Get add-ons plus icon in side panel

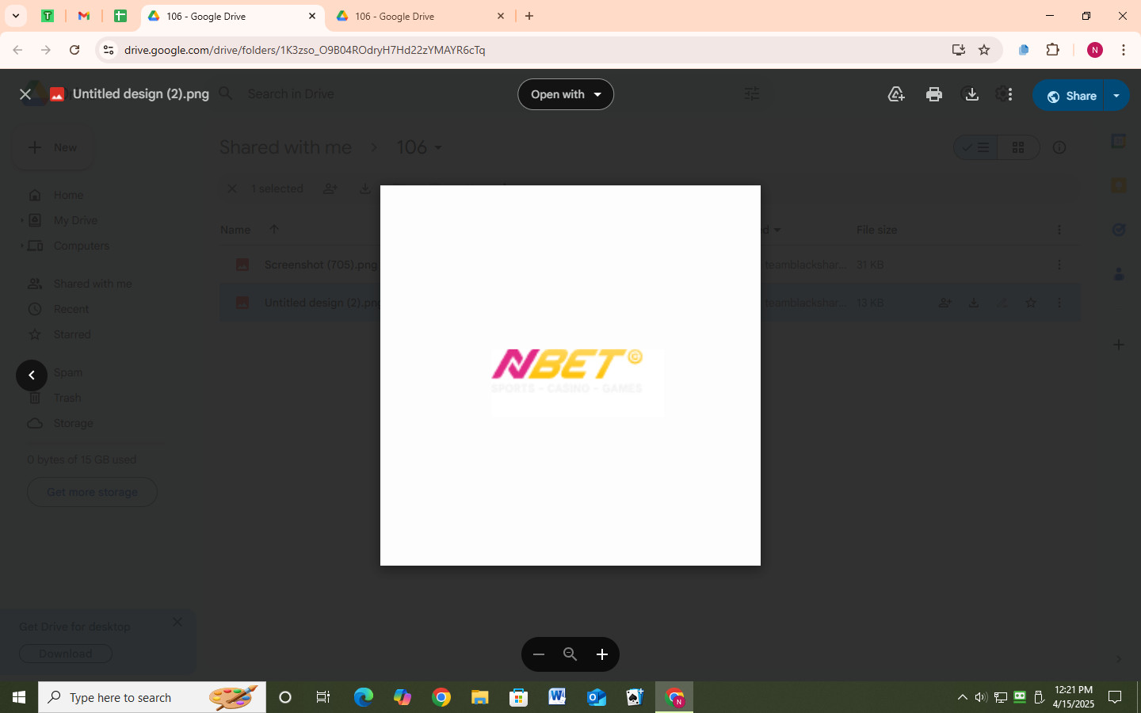click(x=1119, y=345)
